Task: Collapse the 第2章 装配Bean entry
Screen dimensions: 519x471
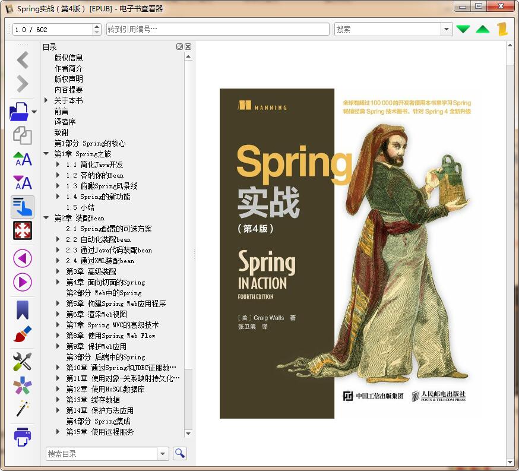Action: (46, 218)
